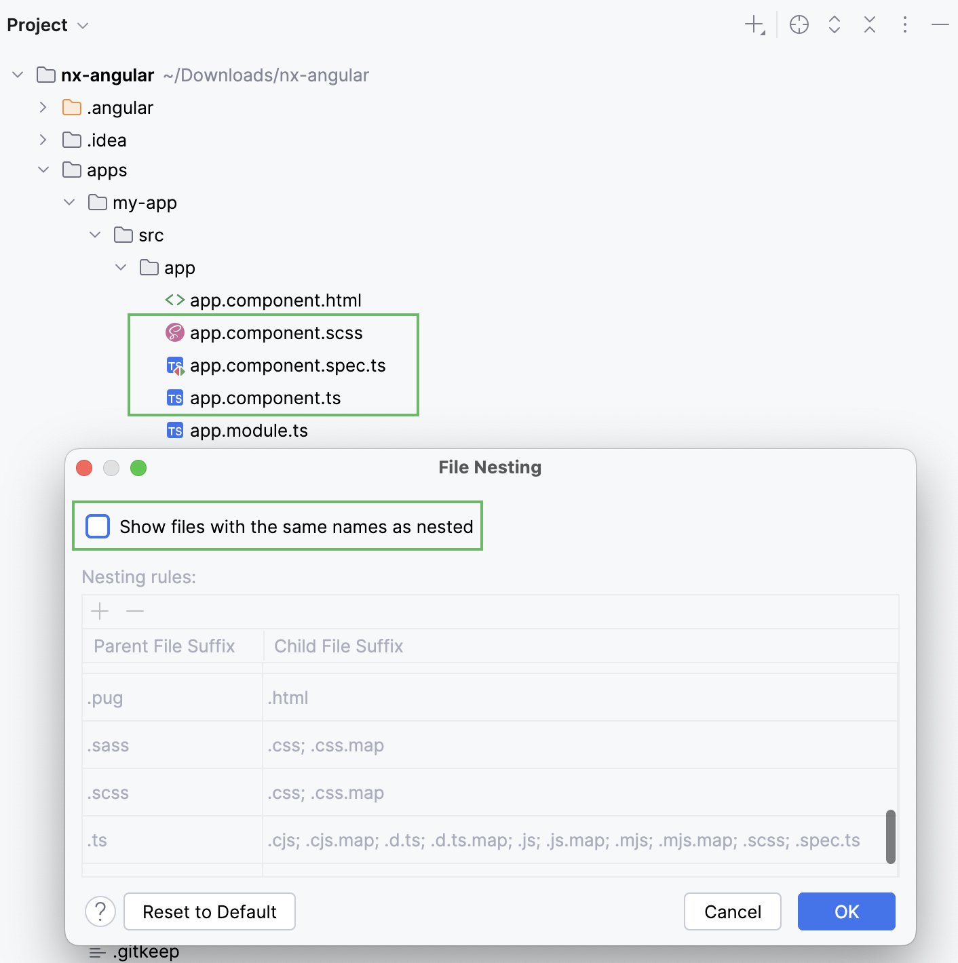
Task: Click the New File or Directory plus icon
Action: click(x=754, y=25)
